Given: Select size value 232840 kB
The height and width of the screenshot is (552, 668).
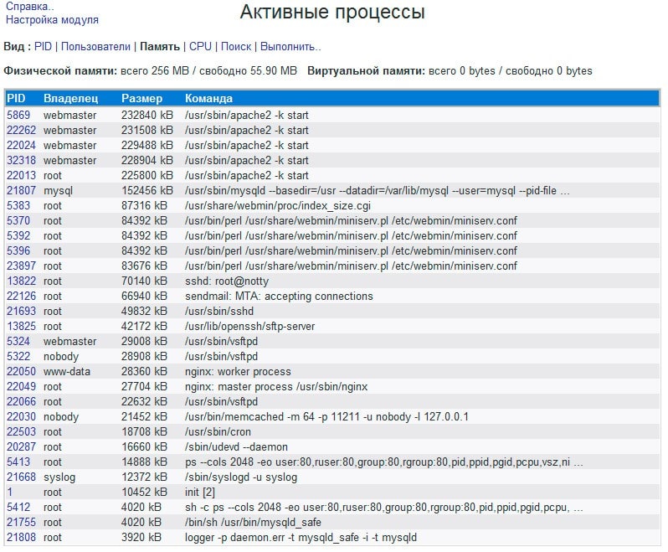Looking at the screenshot, I should tap(147, 115).
